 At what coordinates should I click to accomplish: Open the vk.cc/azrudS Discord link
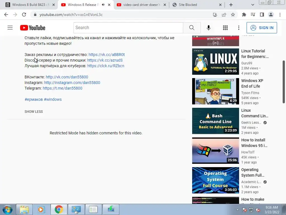coord(105,60)
